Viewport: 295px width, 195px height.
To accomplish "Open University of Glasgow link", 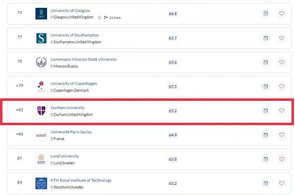I will tap(70, 11).
